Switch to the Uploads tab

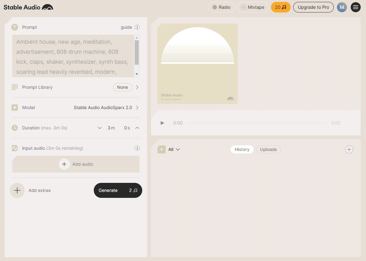pos(268,149)
